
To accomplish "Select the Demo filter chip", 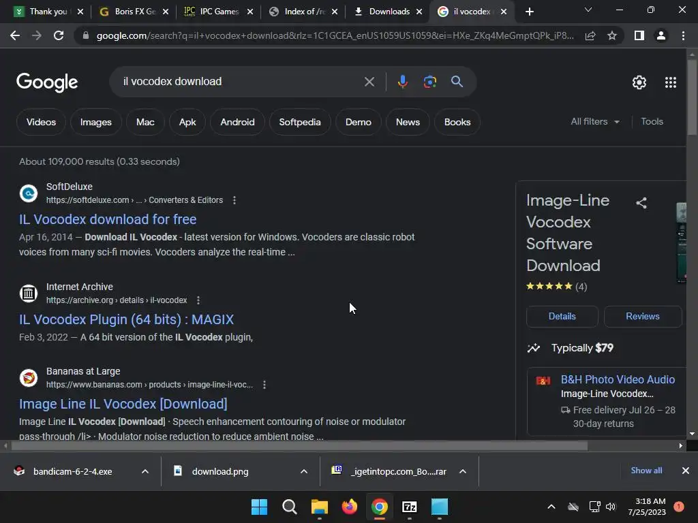I will (x=359, y=122).
